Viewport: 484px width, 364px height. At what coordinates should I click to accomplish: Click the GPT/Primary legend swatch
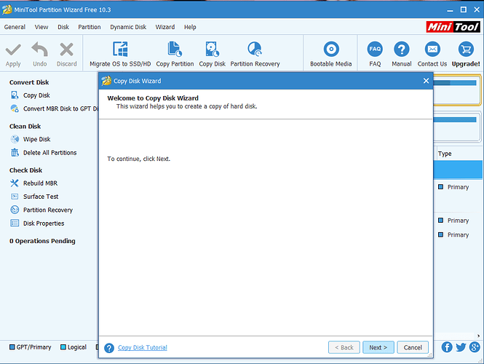click(x=12, y=347)
